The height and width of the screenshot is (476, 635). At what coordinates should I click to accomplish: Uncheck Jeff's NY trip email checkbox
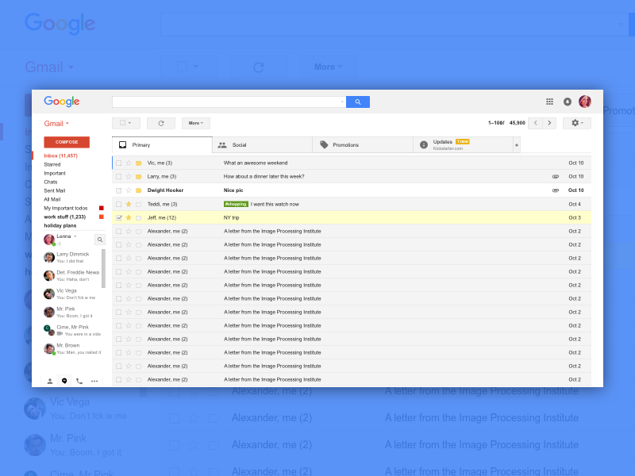[x=119, y=217]
